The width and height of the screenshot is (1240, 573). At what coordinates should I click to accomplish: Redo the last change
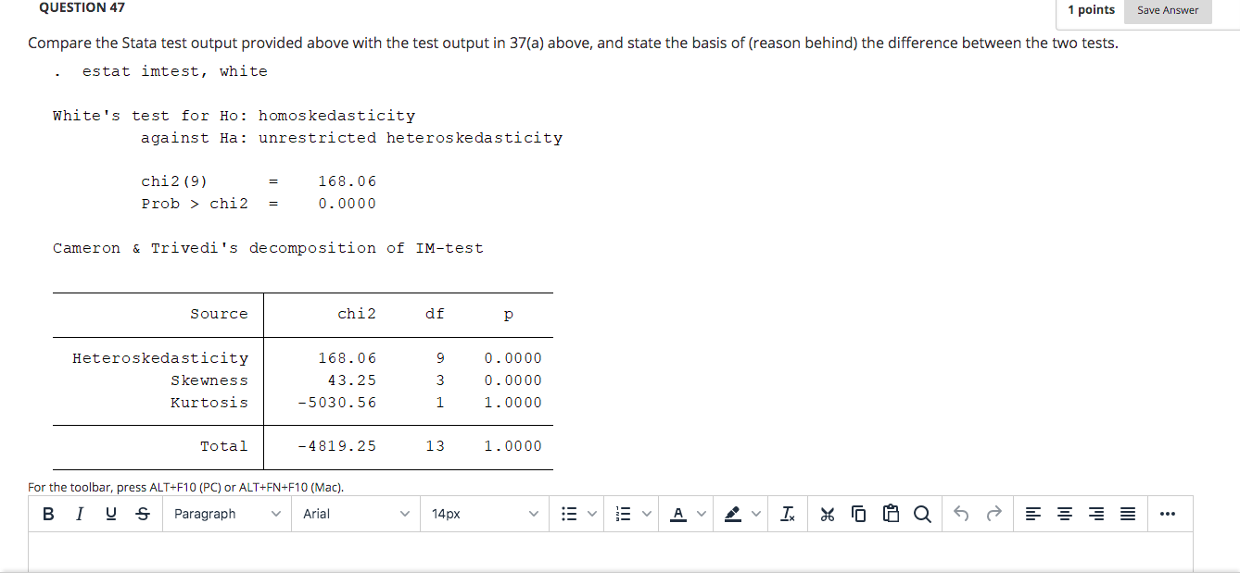993,514
